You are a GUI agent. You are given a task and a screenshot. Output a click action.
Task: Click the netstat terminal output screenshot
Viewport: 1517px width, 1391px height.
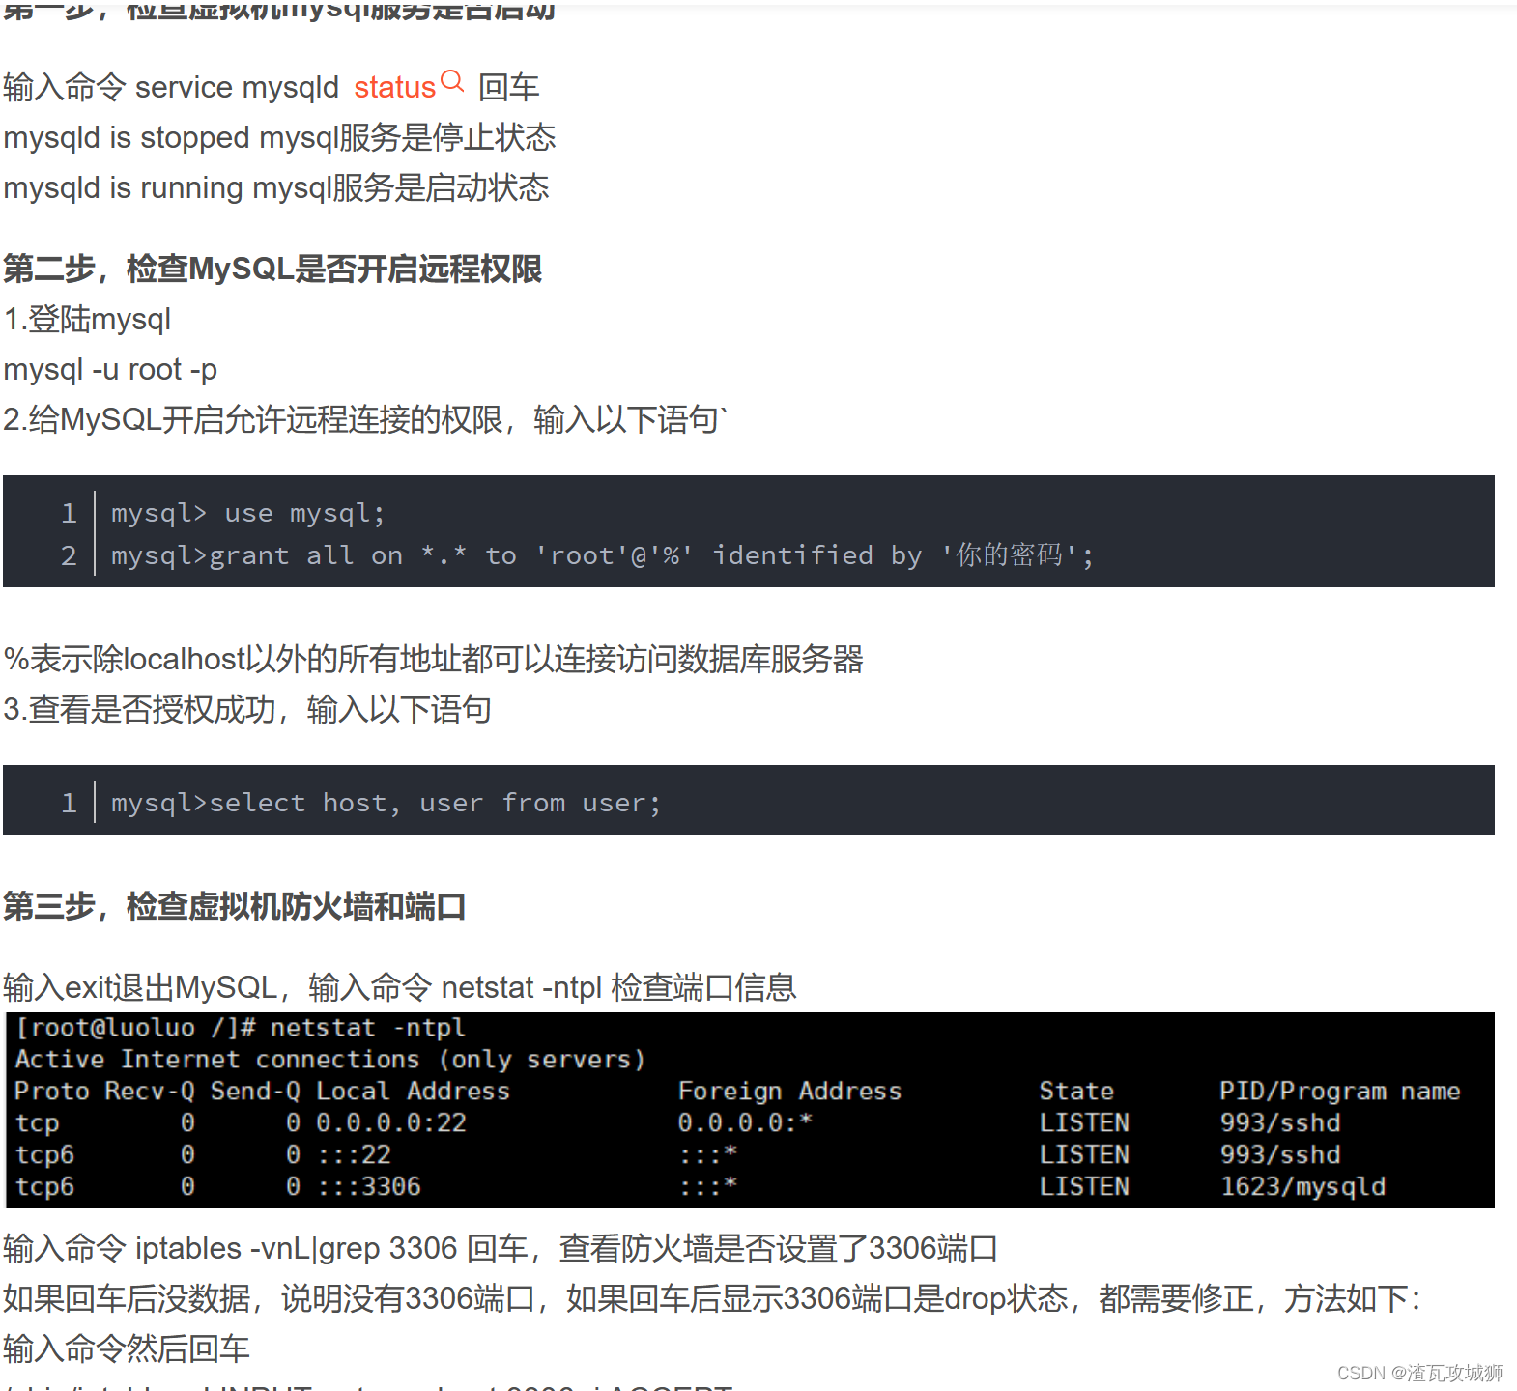pos(750,1110)
